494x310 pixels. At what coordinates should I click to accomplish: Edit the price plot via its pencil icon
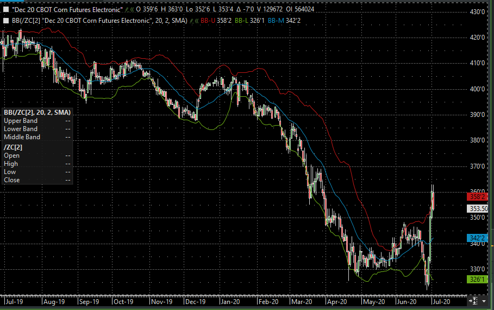point(127,9)
